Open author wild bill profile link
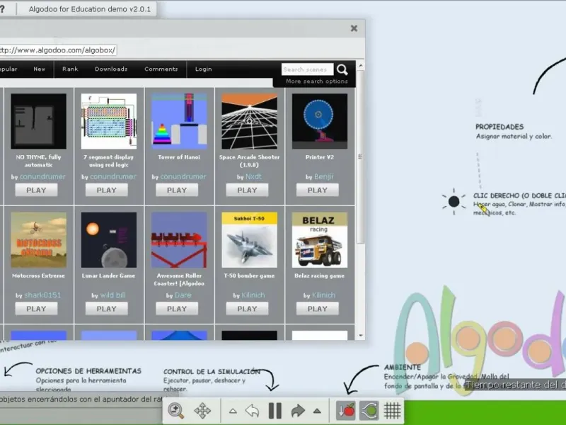Image resolution: width=566 pixels, height=425 pixels. [112, 295]
